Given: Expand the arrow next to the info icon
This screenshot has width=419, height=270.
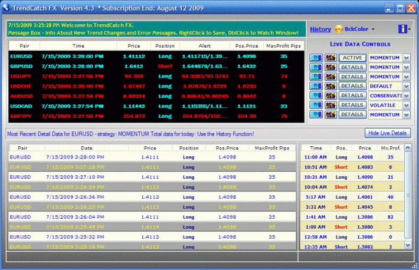Looking at the screenshot, I should tap(409, 29).
